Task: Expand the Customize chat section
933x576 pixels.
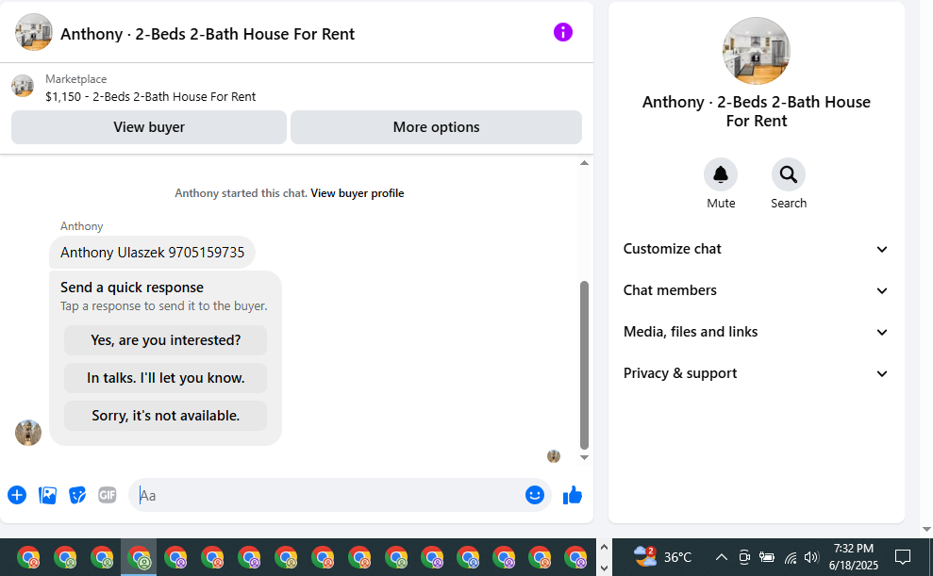Action: tap(756, 249)
